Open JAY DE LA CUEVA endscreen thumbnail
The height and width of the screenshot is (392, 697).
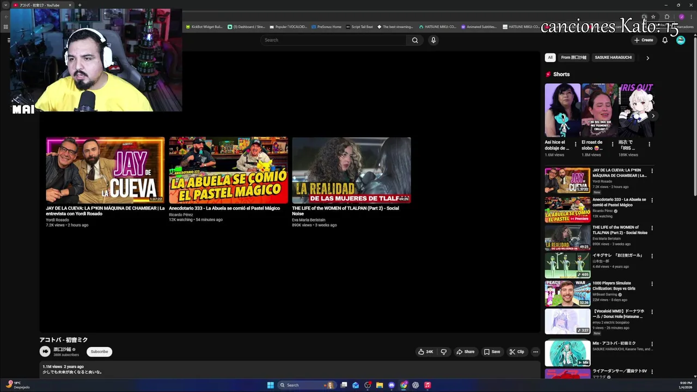tap(105, 170)
